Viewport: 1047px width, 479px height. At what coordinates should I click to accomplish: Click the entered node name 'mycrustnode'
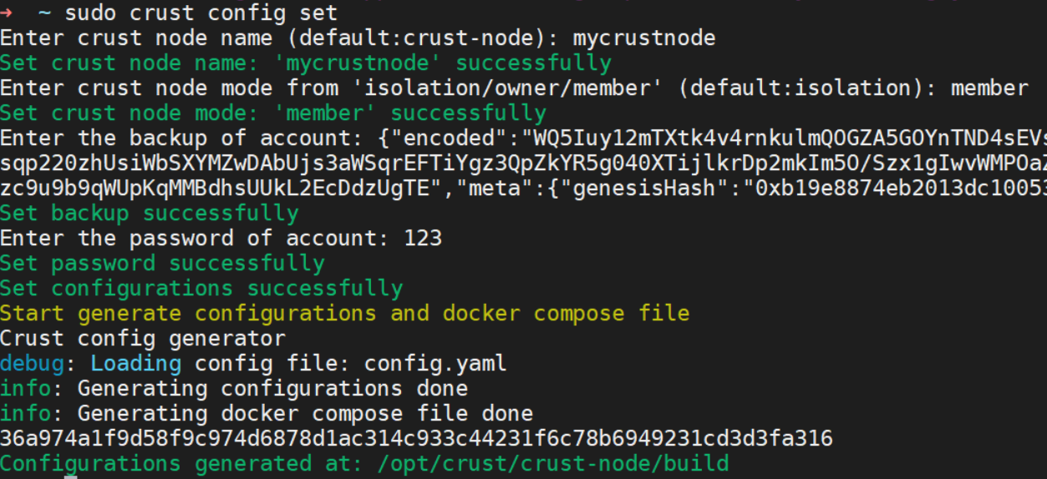(644, 38)
